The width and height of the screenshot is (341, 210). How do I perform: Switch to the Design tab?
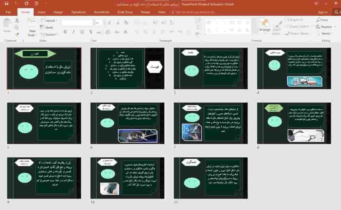pyautogui.click(x=58, y=12)
